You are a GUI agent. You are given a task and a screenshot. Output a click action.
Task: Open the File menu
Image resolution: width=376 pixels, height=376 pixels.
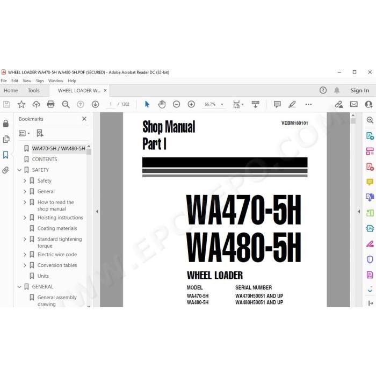click(x=4, y=81)
